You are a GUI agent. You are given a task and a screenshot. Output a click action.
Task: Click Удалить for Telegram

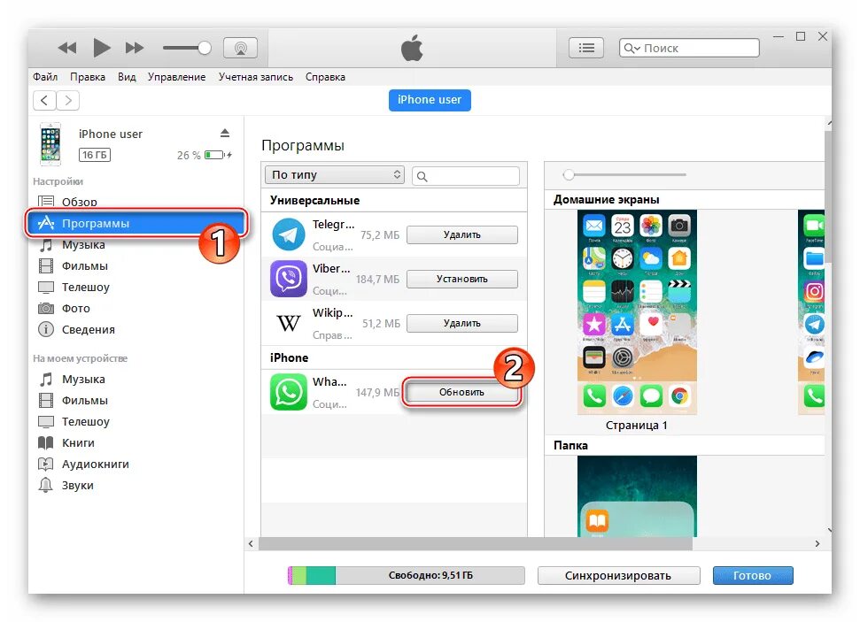[461, 234]
